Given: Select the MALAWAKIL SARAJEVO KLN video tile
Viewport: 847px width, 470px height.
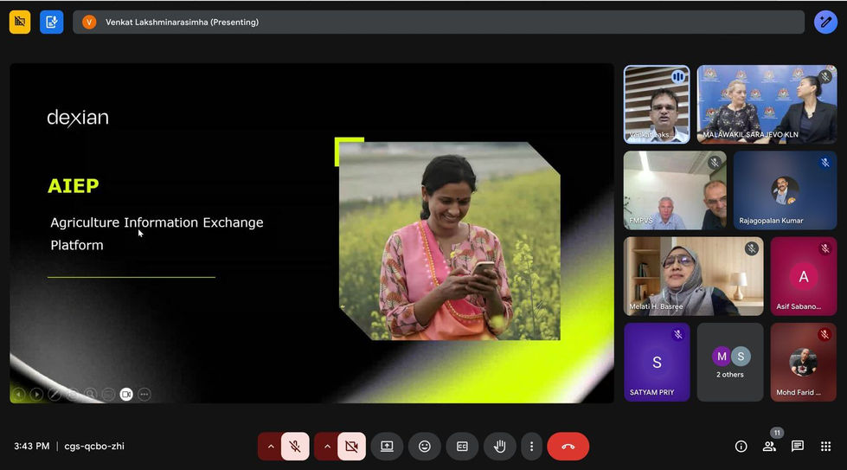Looking at the screenshot, I should 767,104.
